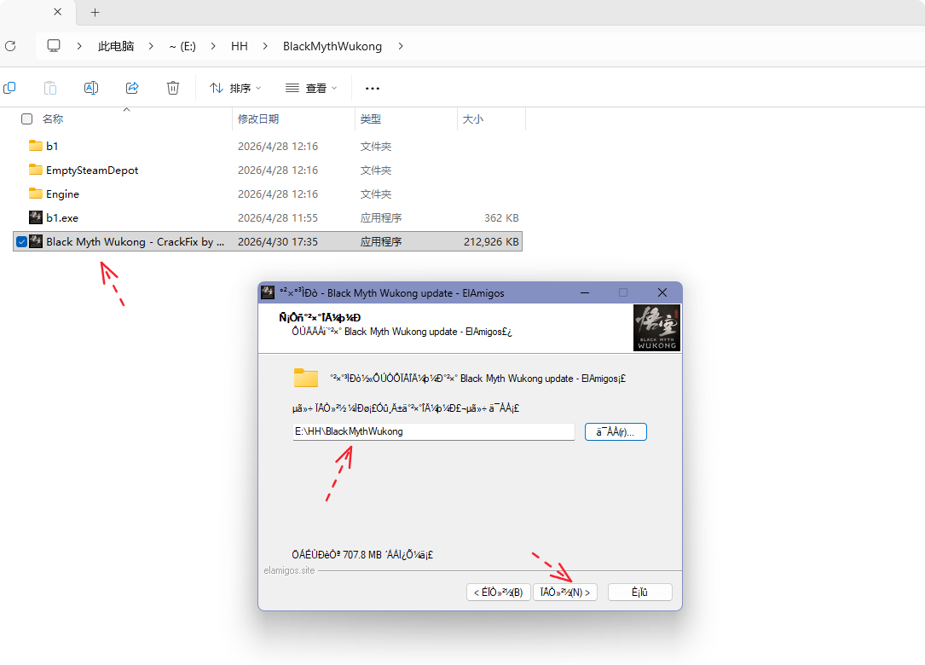The image size is (925, 665).
Task: Select the b1.exe file name
Action: pyautogui.click(x=62, y=217)
